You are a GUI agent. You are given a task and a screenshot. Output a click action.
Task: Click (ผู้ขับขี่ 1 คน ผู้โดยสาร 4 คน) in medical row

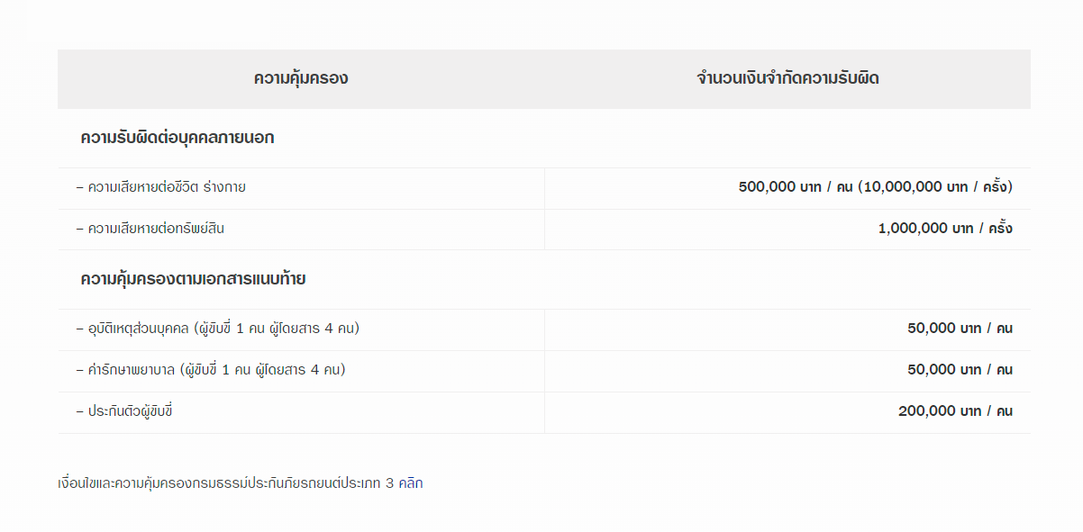click(x=262, y=370)
